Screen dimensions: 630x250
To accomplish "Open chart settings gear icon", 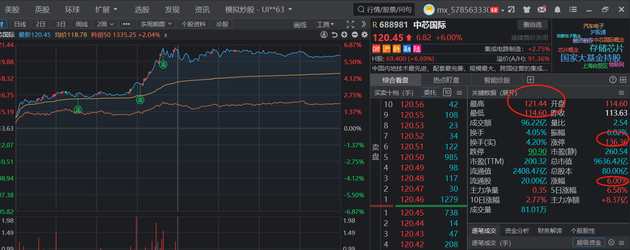I will point(364,35).
